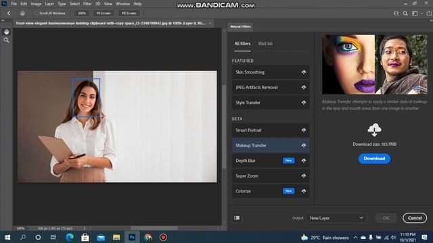Select the Skin Smoothing filter

click(271, 72)
